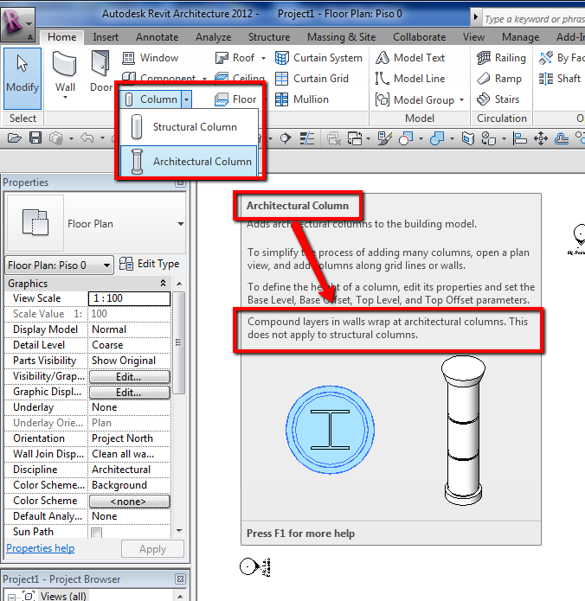Click the Thin Lines icon in toolbar
585x601 pixels.
coord(307,138)
